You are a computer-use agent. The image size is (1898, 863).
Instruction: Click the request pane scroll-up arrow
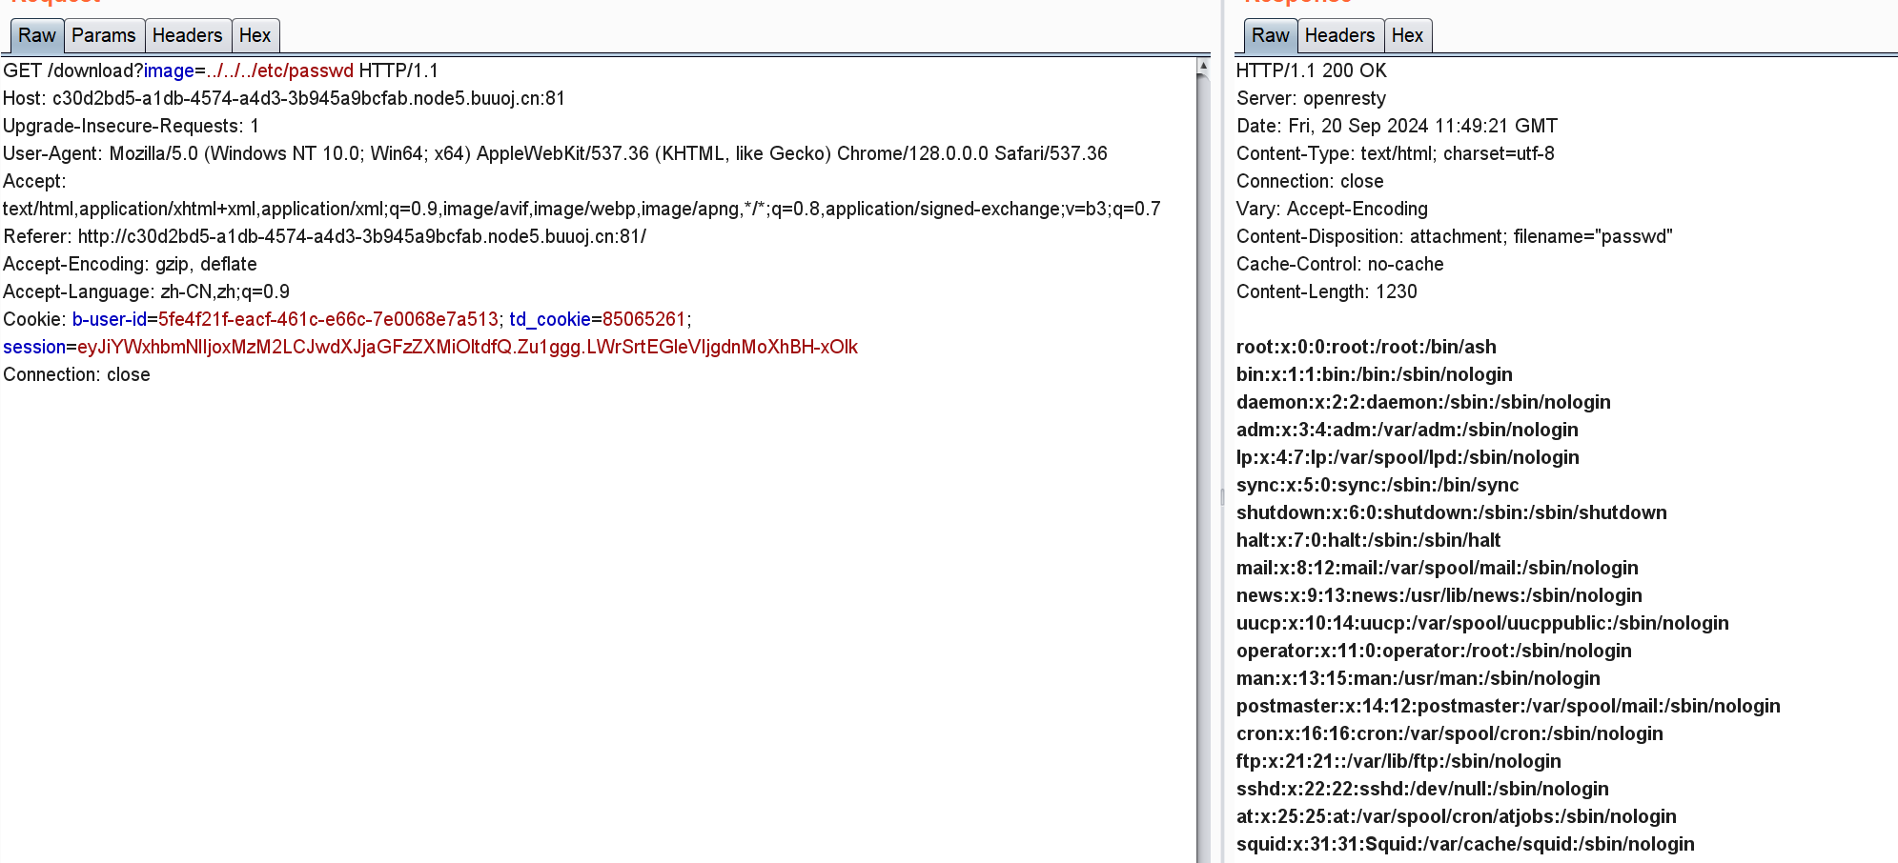[1203, 66]
